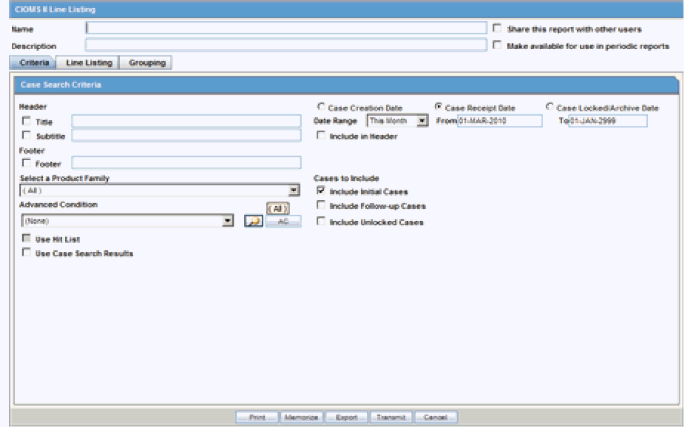Click the Subtitle text field

(187, 136)
